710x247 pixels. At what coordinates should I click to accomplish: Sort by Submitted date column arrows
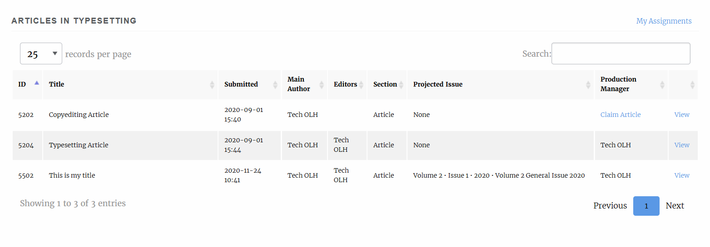click(275, 85)
